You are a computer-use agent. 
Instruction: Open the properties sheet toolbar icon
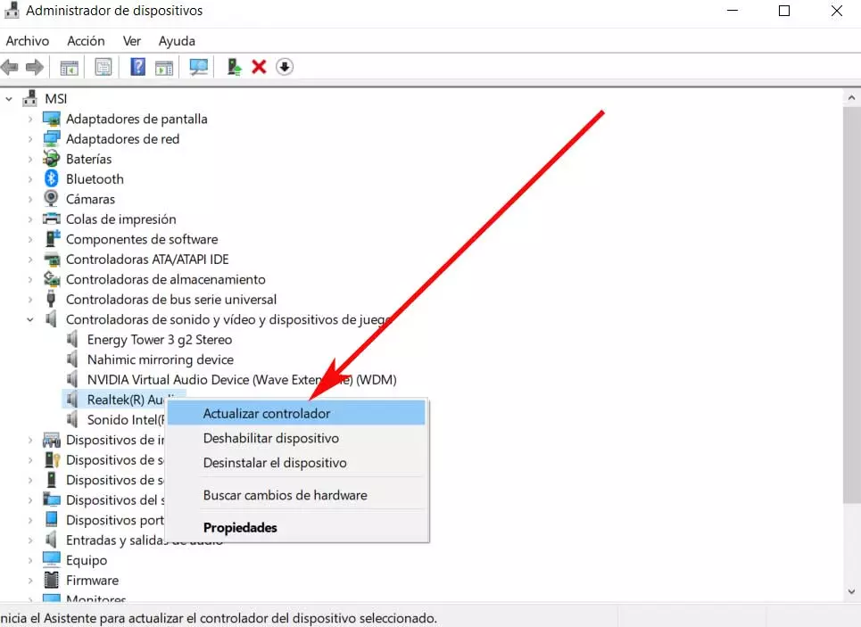103,67
